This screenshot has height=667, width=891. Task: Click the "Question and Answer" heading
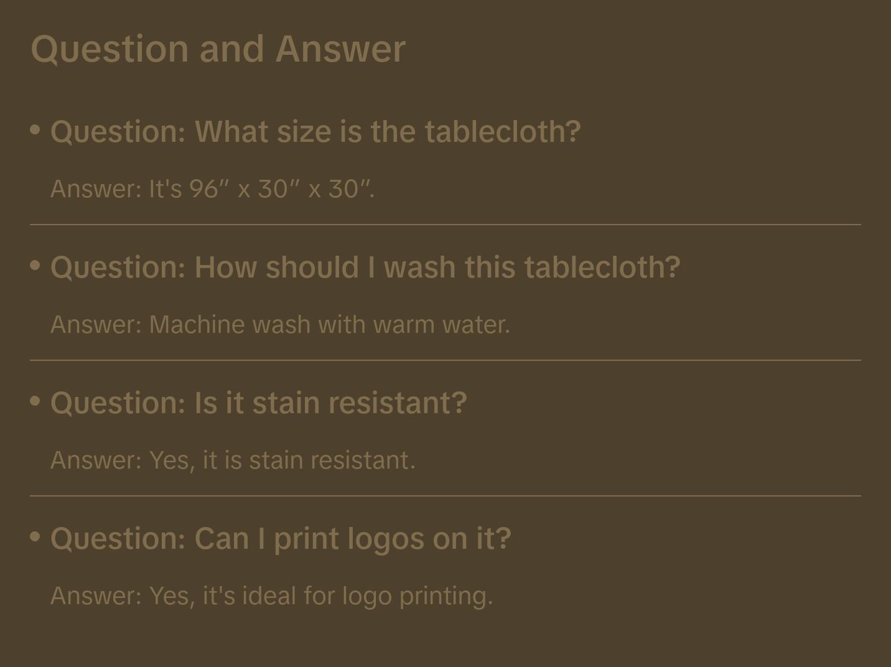pos(218,49)
